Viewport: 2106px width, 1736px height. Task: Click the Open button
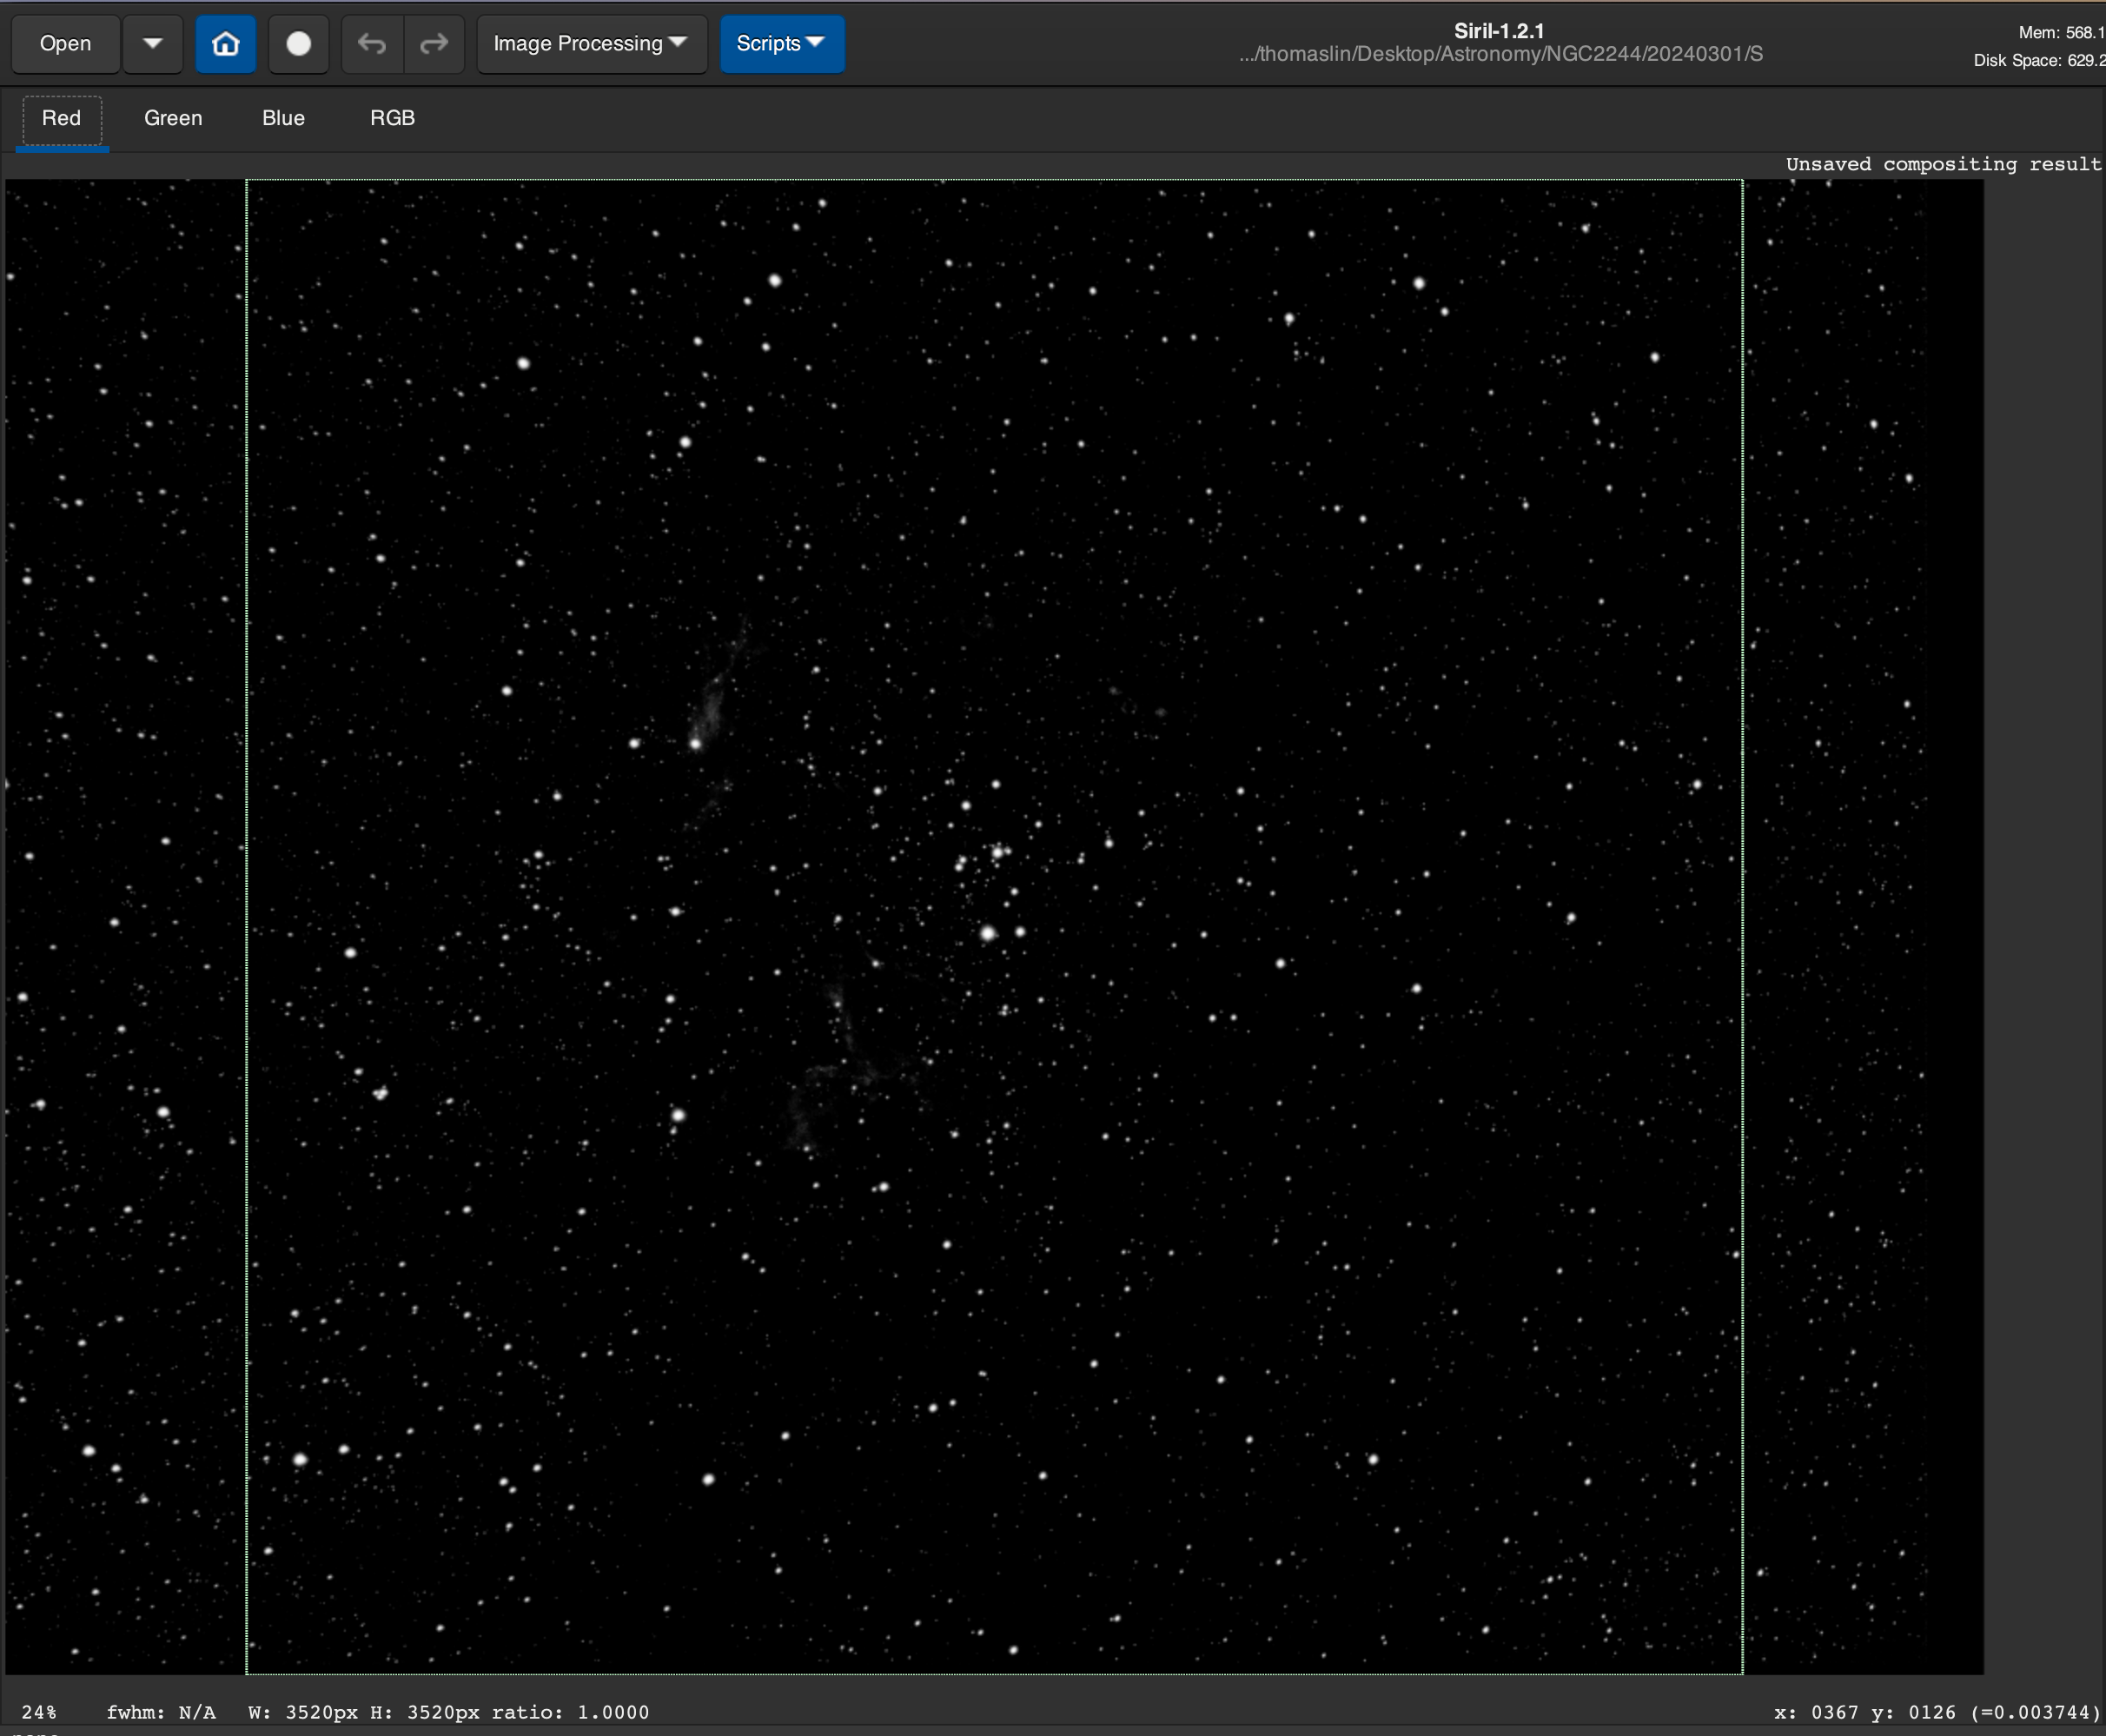pos(65,44)
